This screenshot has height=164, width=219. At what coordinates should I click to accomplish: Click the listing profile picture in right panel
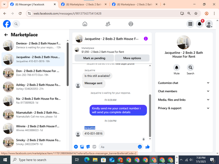coord(184,42)
